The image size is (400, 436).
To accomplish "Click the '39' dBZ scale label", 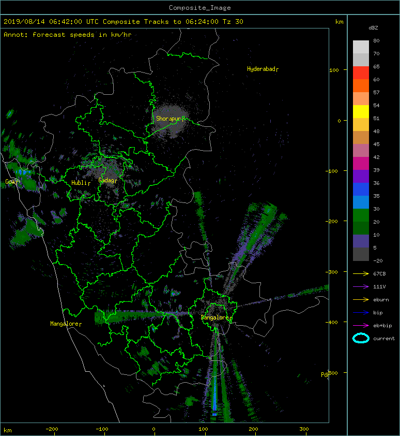I will pyautogui.click(x=376, y=170).
